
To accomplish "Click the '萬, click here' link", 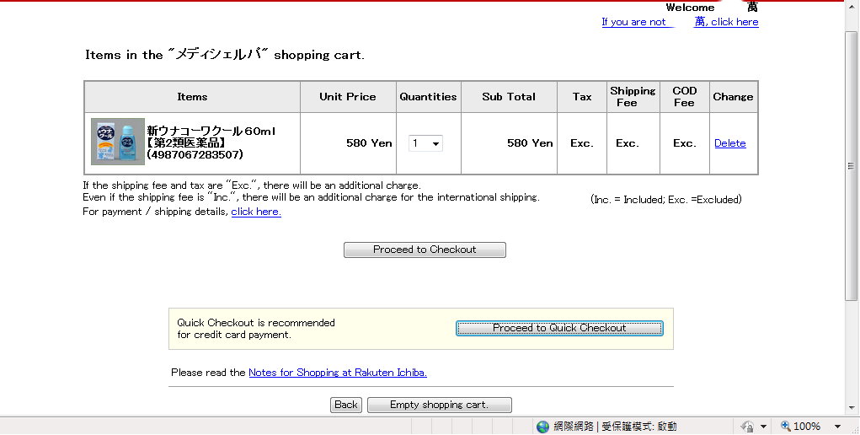I will (x=726, y=22).
